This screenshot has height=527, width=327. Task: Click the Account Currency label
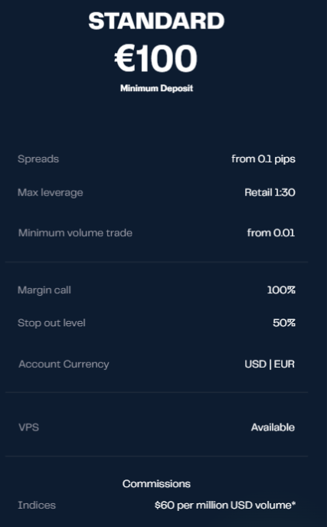click(x=64, y=365)
